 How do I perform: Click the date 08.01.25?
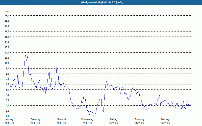(x=61, y=123)
